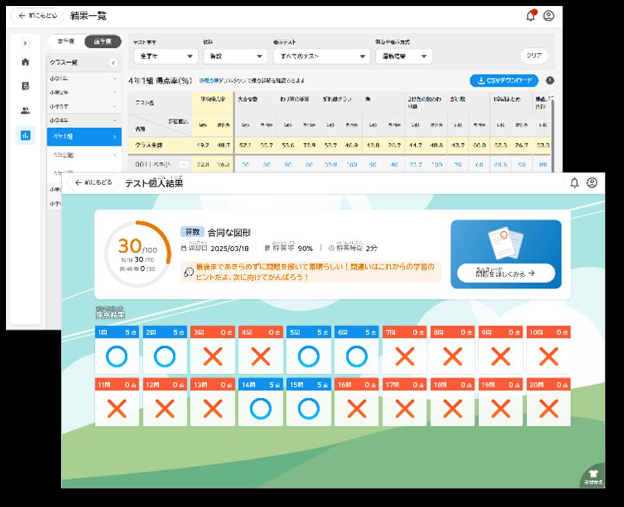Image resolution: width=624 pixels, height=507 pixels.
Task: Click the CSVダウンロード button
Action: pyautogui.click(x=503, y=81)
